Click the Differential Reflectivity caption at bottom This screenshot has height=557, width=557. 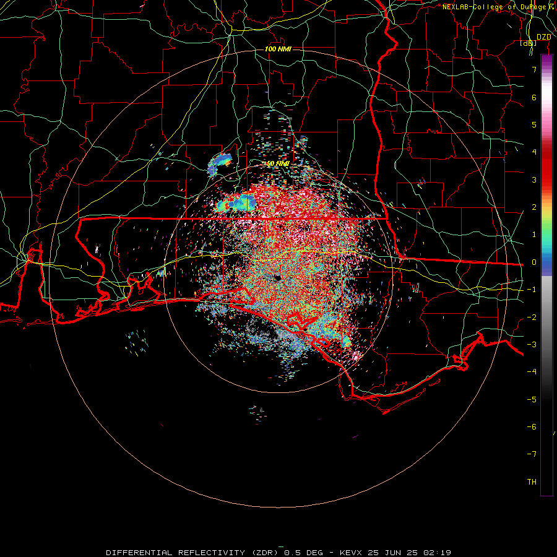point(278,553)
